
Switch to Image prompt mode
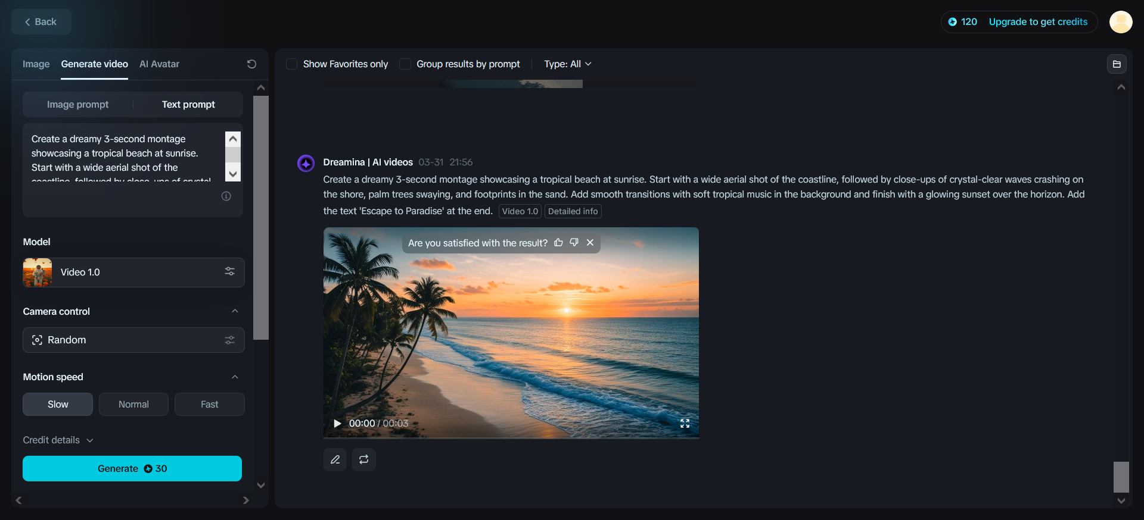[77, 104]
